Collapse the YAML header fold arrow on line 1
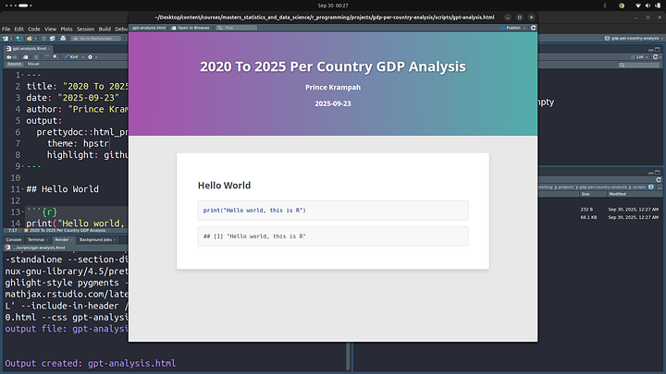This screenshot has height=374, width=666. coord(23,75)
